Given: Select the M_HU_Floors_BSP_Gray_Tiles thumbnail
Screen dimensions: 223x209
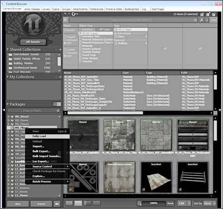Looking at the screenshot, I should [120, 135].
